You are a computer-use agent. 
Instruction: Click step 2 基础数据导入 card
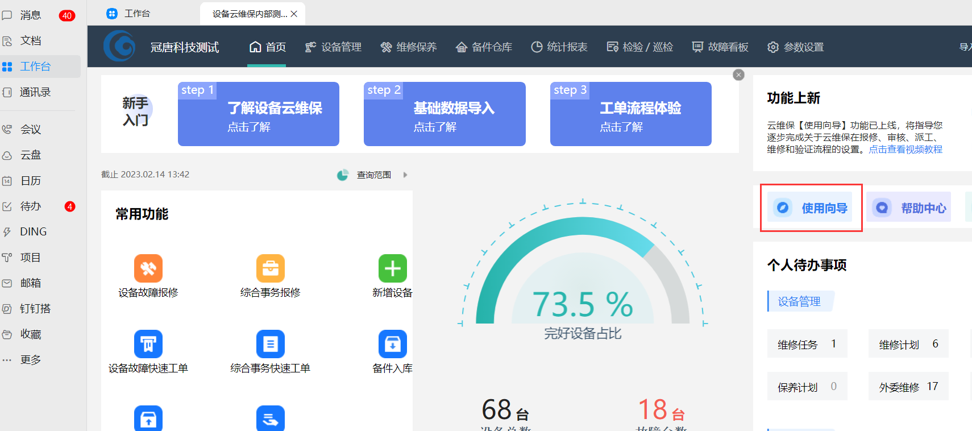pyautogui.click(x=445, y=114)
